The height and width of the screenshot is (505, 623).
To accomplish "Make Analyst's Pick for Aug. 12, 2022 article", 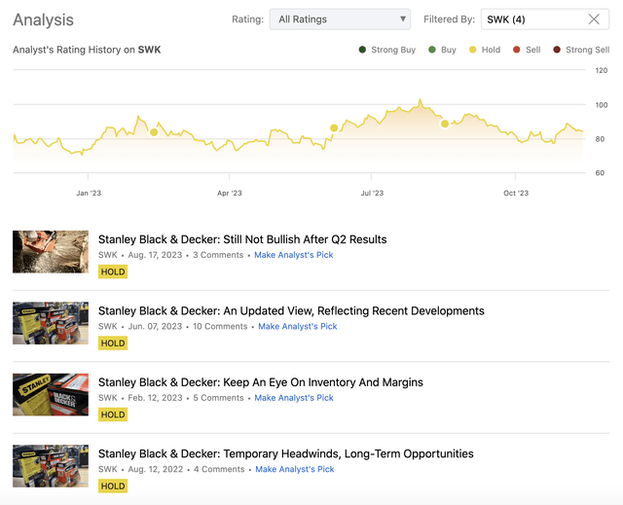I will 294,469.
